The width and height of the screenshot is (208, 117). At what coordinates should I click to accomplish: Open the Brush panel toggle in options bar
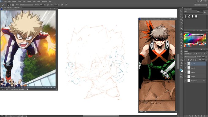pyautogui.click(x=13, y=5)
